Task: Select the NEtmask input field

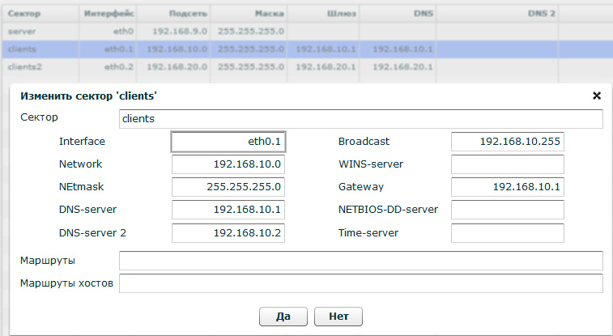Action: pos(229,187)
